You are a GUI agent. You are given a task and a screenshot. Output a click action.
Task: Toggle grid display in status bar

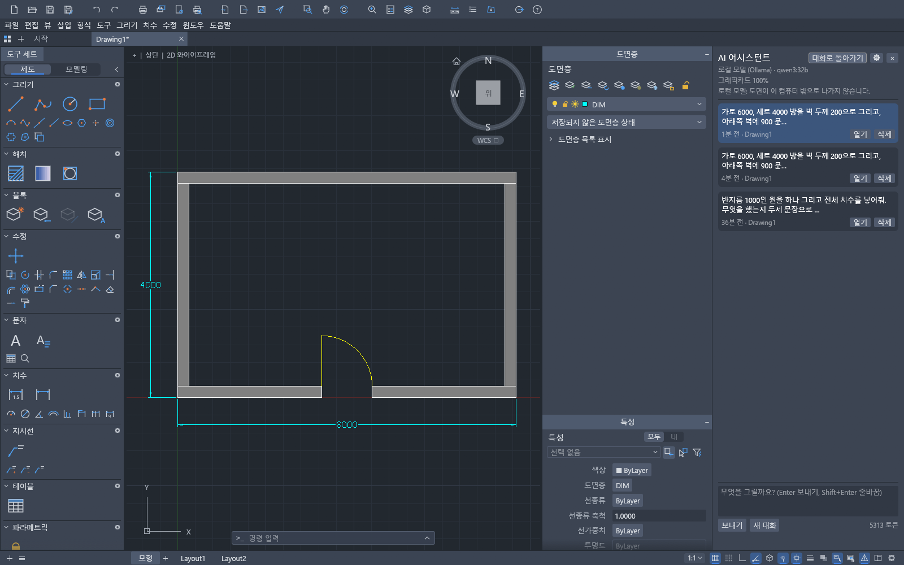point(715,558)
